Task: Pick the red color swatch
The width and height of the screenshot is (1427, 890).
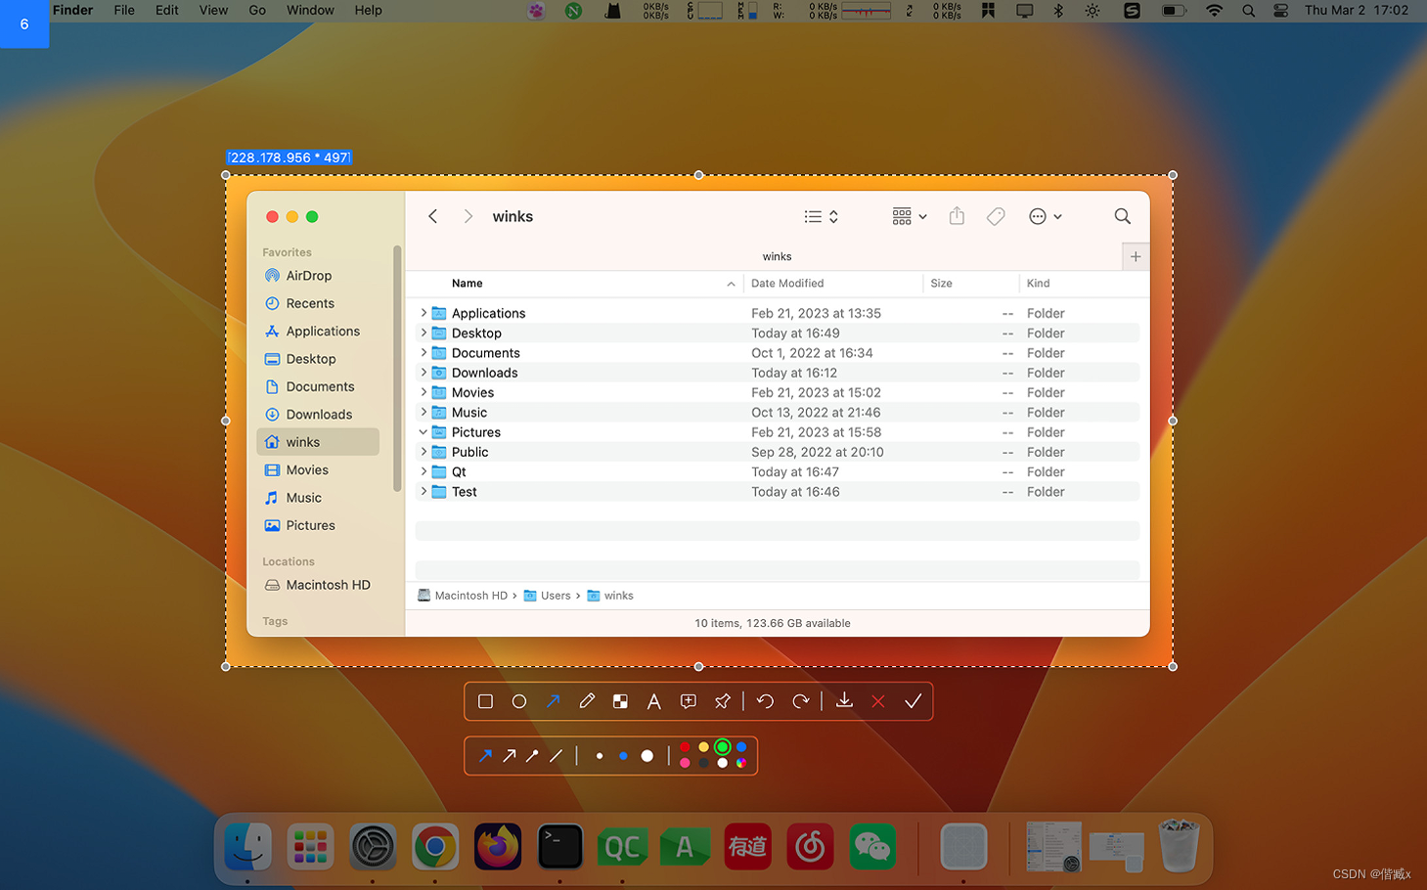Action: pos(685,747)
